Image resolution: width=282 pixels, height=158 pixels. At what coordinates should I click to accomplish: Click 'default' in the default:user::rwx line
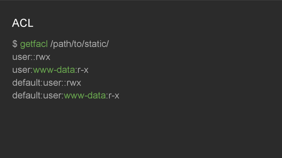click(27, 83)
